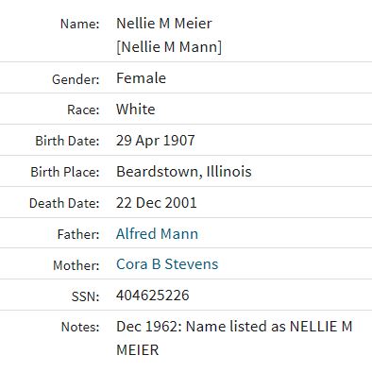Viewport: 372px width, 372px height.
Task: Select the Race value White
Action: (x=136, y=110)
